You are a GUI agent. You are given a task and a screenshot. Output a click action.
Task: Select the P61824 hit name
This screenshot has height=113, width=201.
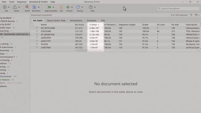click(x=44, y=44)
